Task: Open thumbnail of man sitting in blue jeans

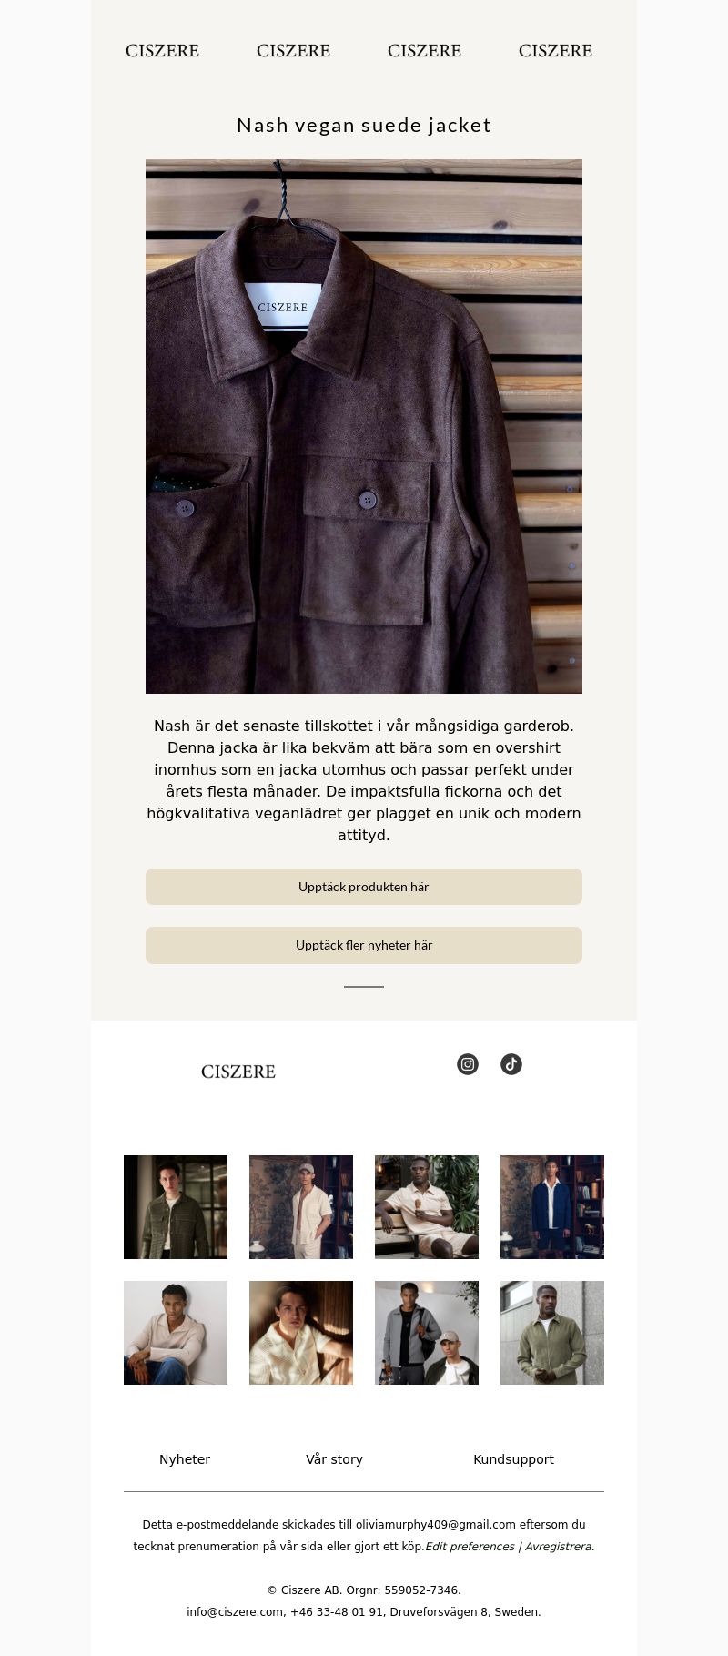Action: tap(176, 1333)
